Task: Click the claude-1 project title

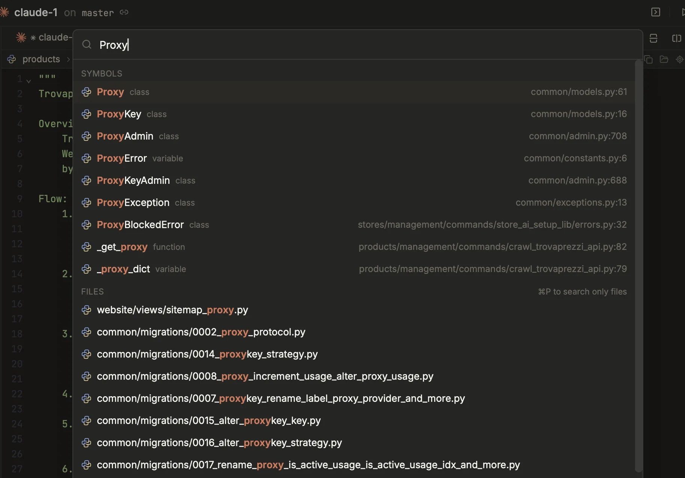Action: click(x=36, y=12)
